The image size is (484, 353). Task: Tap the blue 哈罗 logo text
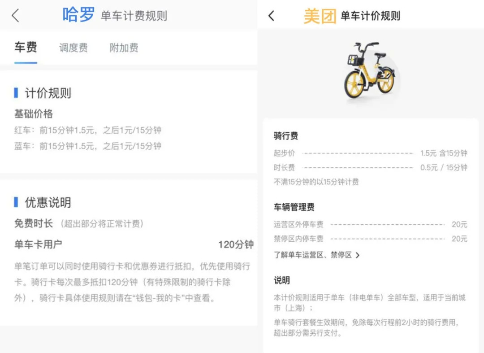78,15
